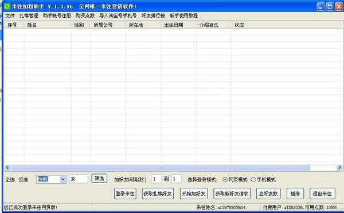
Task: Click the 登录来往 button
Action: point(125,194)
